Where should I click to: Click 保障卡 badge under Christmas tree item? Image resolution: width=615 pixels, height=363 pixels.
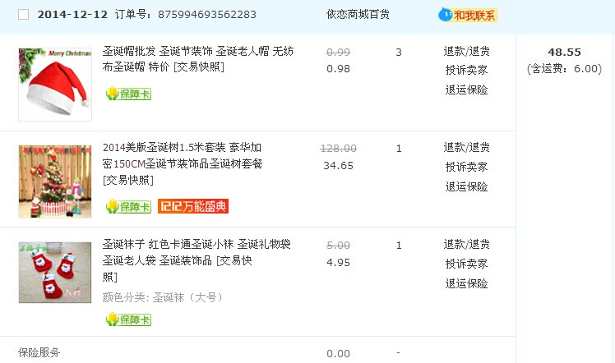click(x=128, y=206)
